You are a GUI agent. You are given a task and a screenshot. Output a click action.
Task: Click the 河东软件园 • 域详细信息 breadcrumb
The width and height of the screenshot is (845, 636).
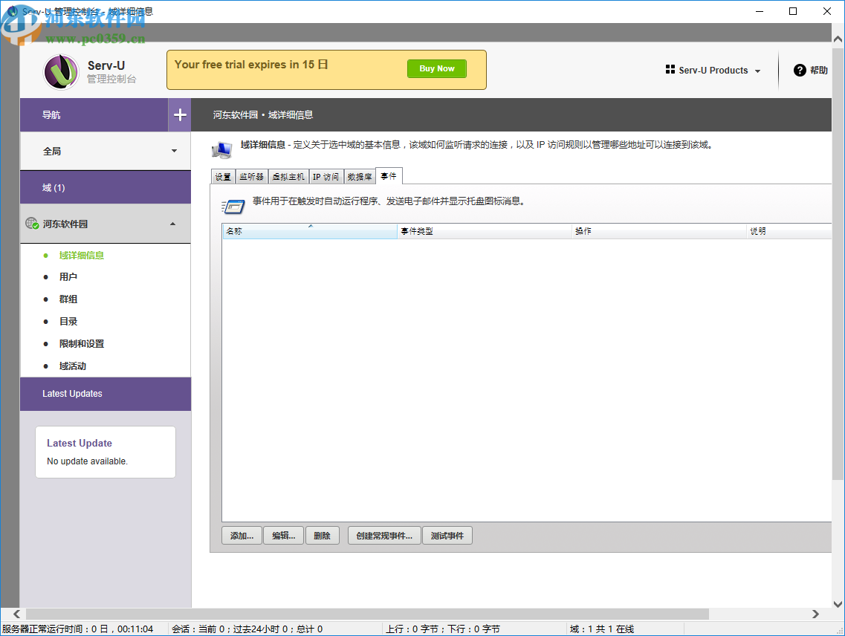263,115
